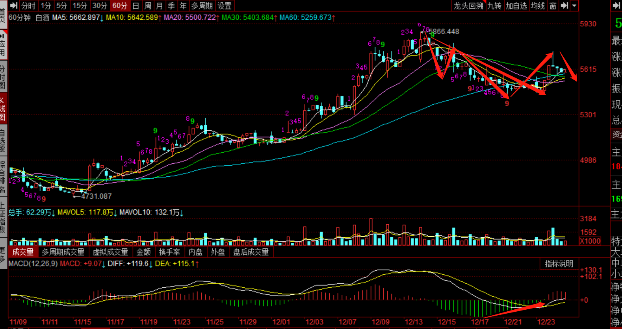Select 内盘 indicator tab
Viewport: 622px width, 329px height.
pos(195,252)
